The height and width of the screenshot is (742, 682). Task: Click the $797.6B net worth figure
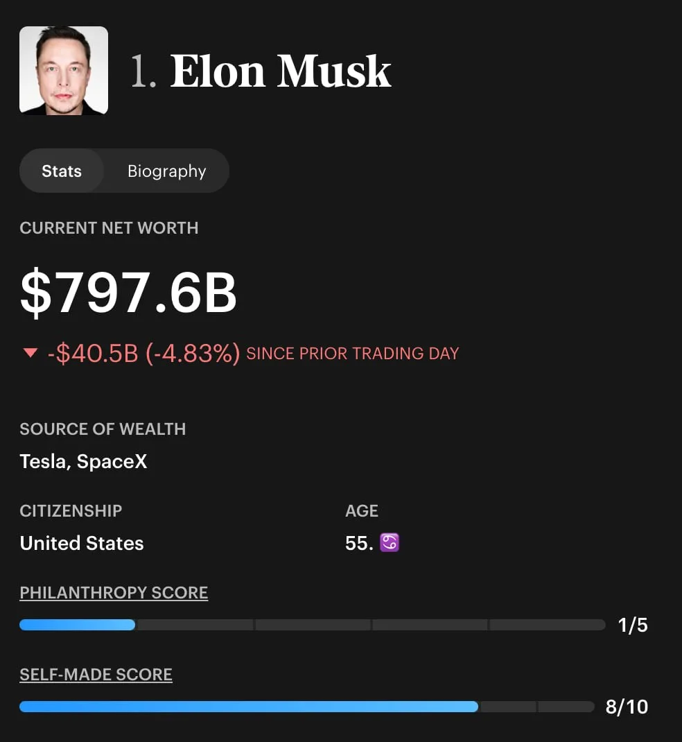point(128,292)
